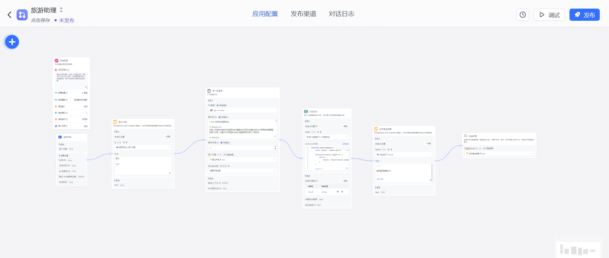
Task: Open the 合并输出结果 > text dropdown in 指定回复
Action: coord(499,154)
